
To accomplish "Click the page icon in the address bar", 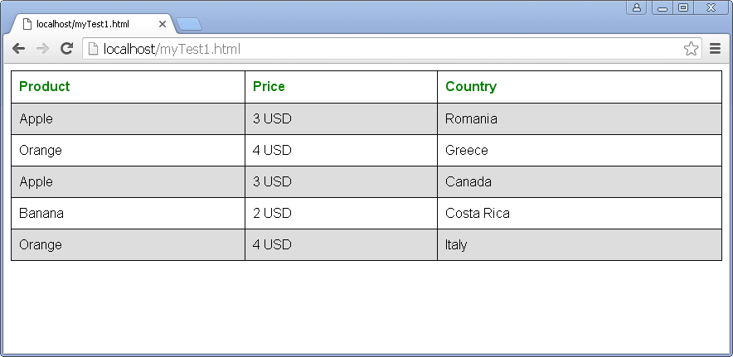I will tap(94, 49).
